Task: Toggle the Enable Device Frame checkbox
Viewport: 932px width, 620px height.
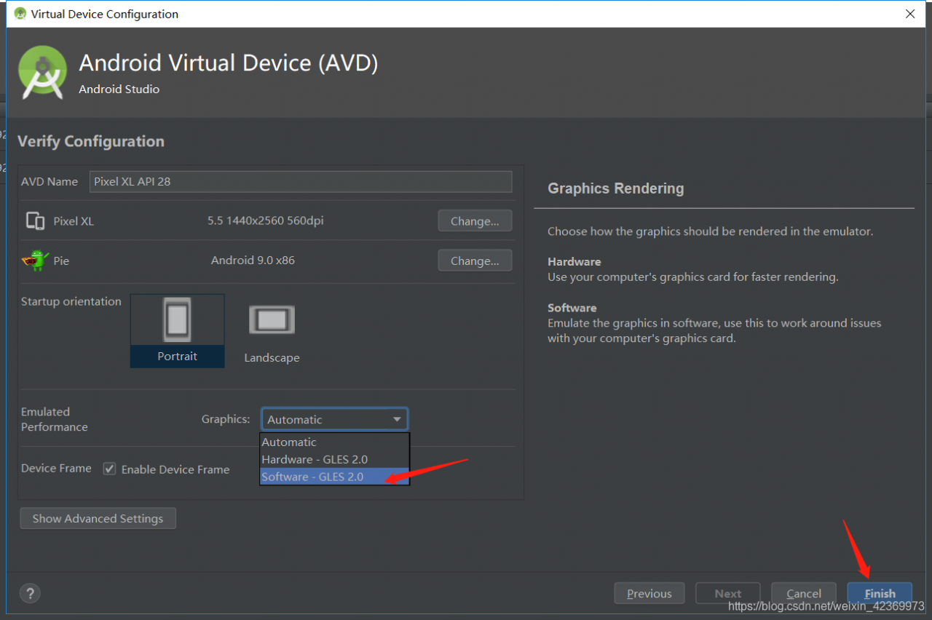Action: 110,469
